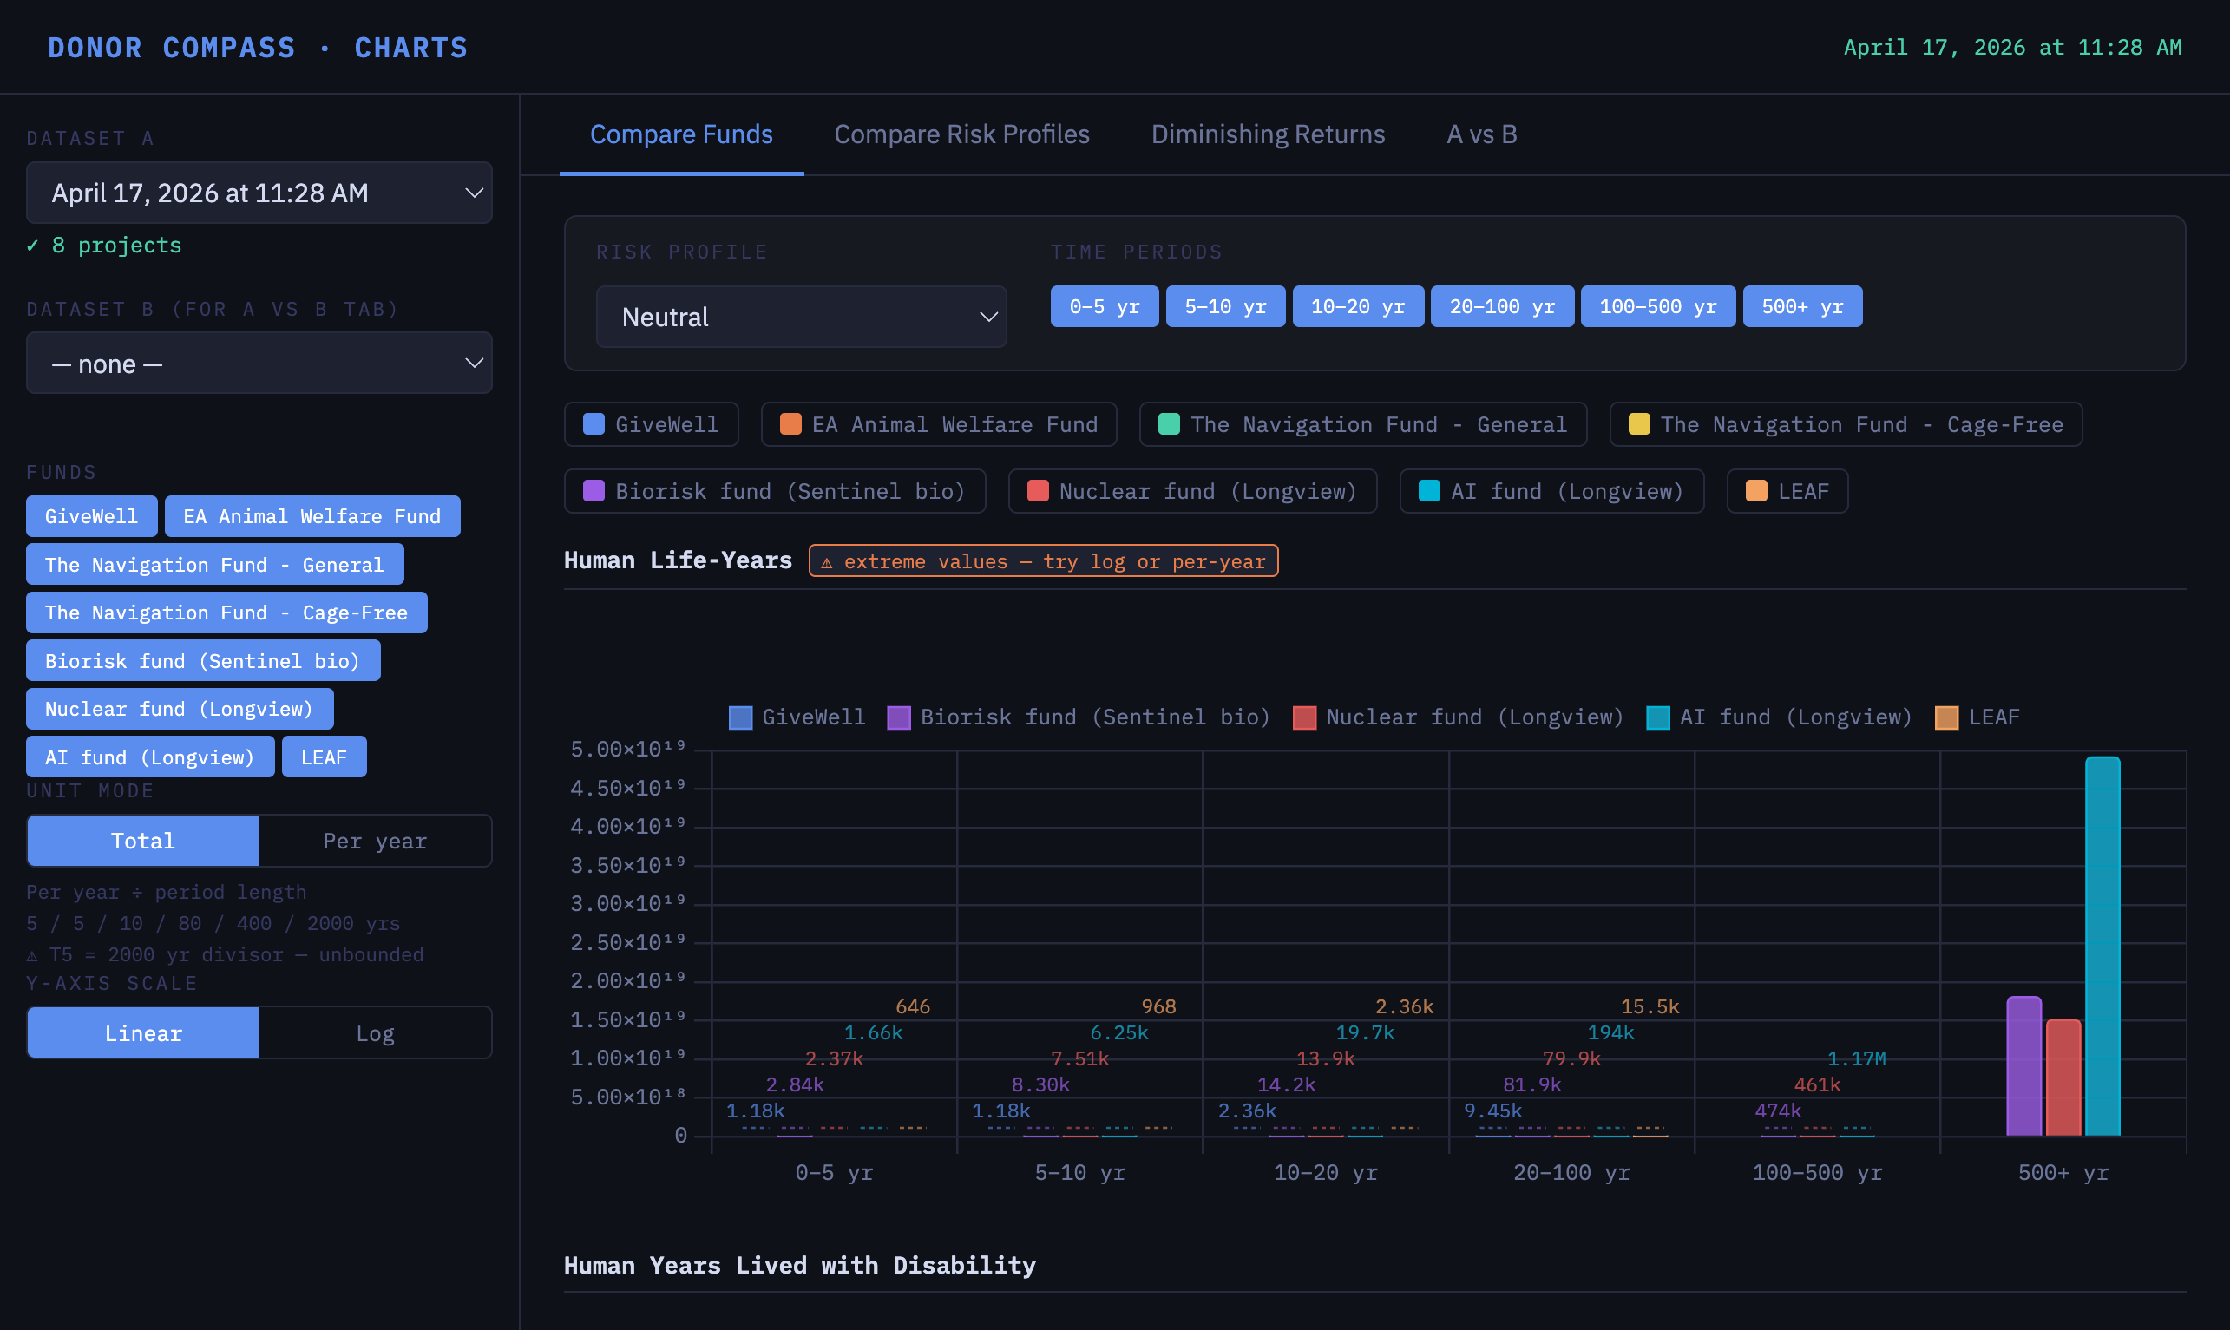Open the Compare Funds tab
Screen dimensions: 2230x1330
click(x=681, y=134)
